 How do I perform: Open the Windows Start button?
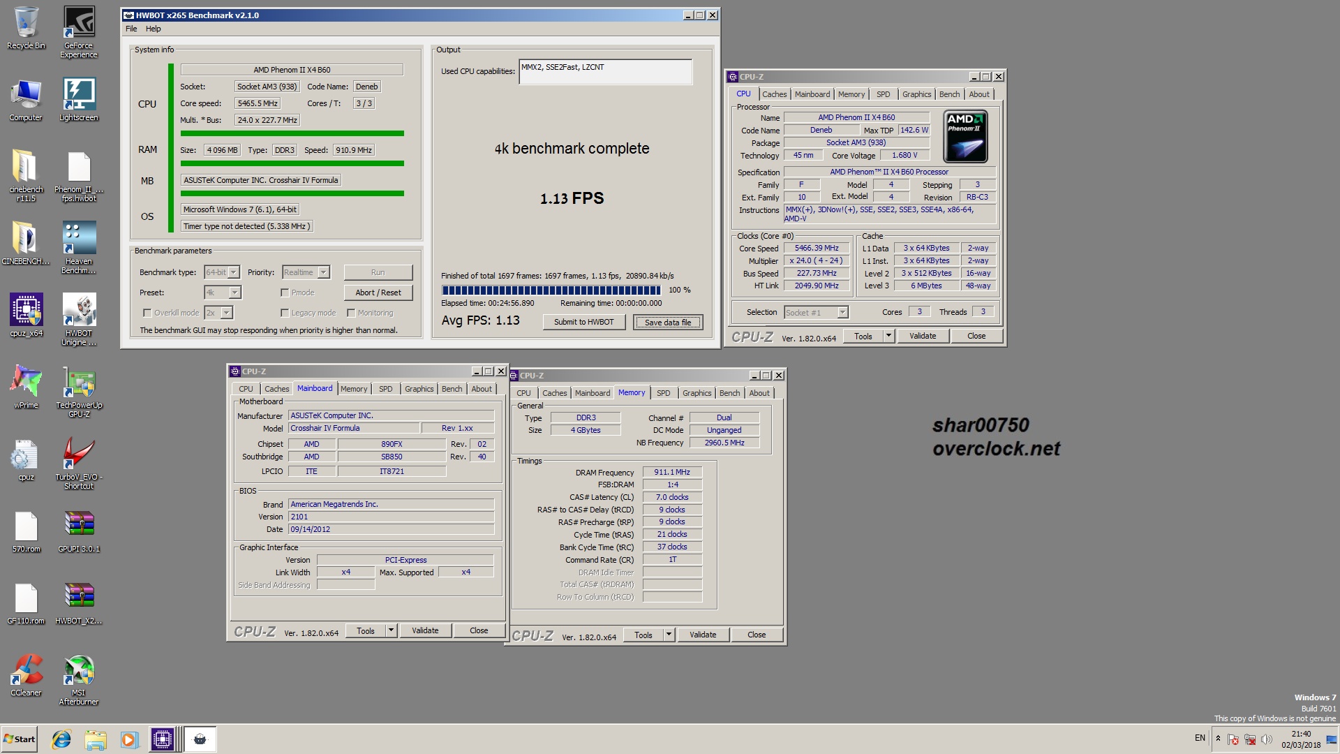[x=19, y=739]
